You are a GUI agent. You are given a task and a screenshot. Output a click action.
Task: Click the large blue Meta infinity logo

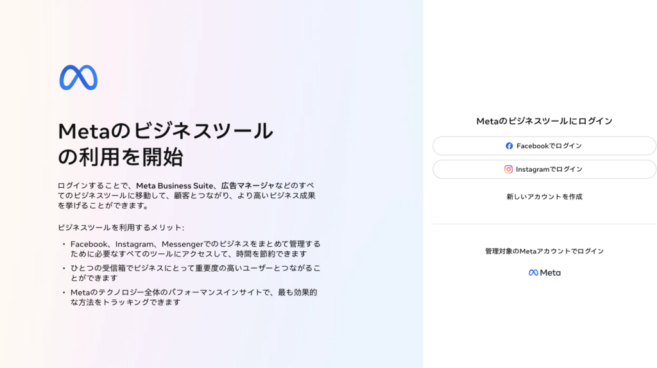coord(78,78)
